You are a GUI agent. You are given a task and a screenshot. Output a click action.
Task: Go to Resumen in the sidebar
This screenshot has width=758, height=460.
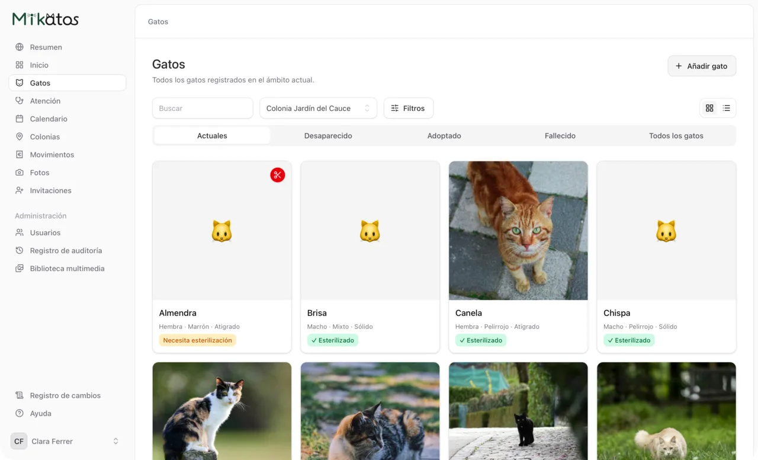pos(68,47)
